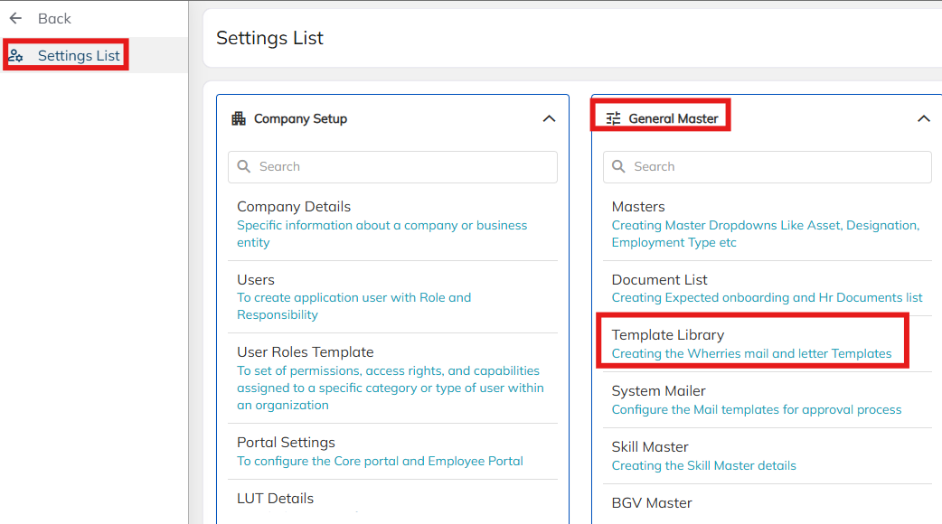
Task: Collapse the Company Setup panel chevron
Action: point(548,118)
